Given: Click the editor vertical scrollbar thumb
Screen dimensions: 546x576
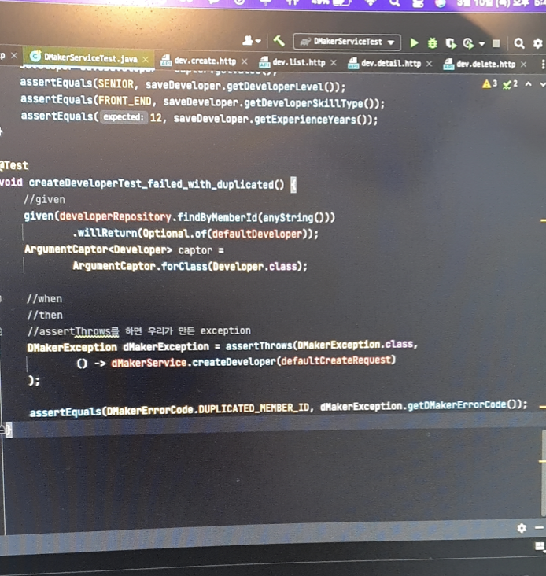Looking at the screenshot, I should 544,473.
